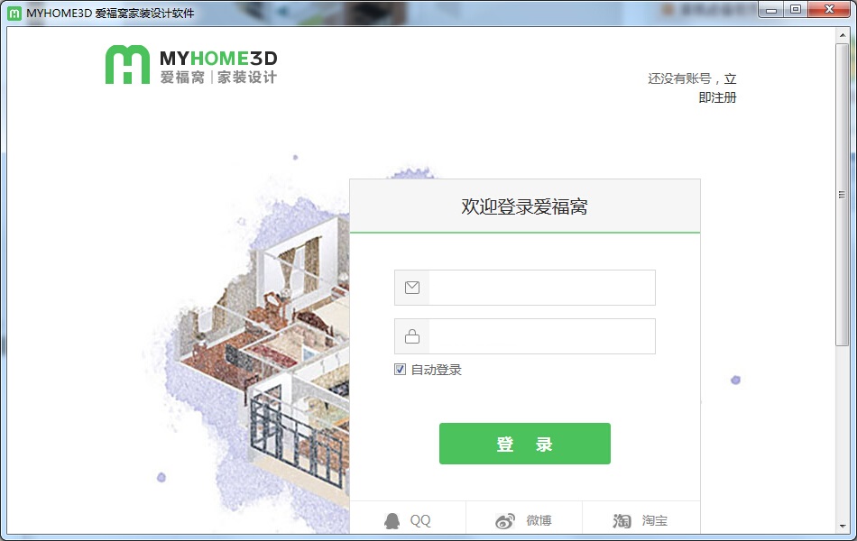
Task: Click the green MYHOME3D logo
Action: click(127, 64)
